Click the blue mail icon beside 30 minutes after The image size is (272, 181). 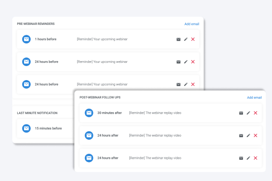[89, 113]
